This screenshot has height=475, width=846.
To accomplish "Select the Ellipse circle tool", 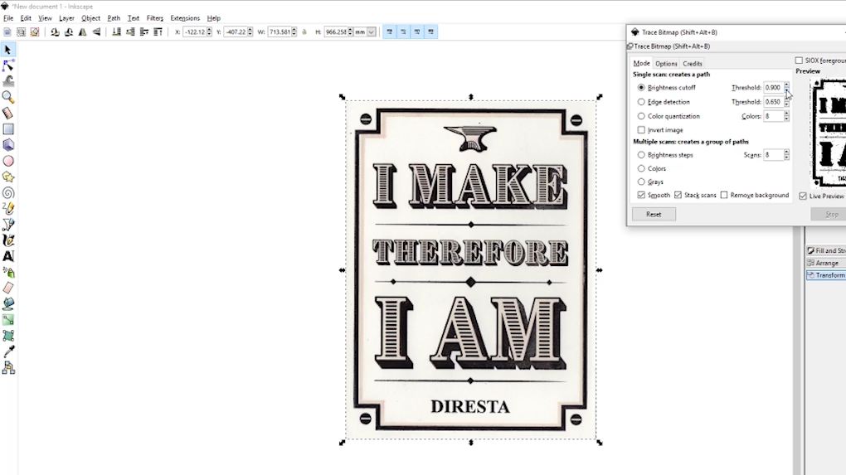I will [x=8, y=161].
